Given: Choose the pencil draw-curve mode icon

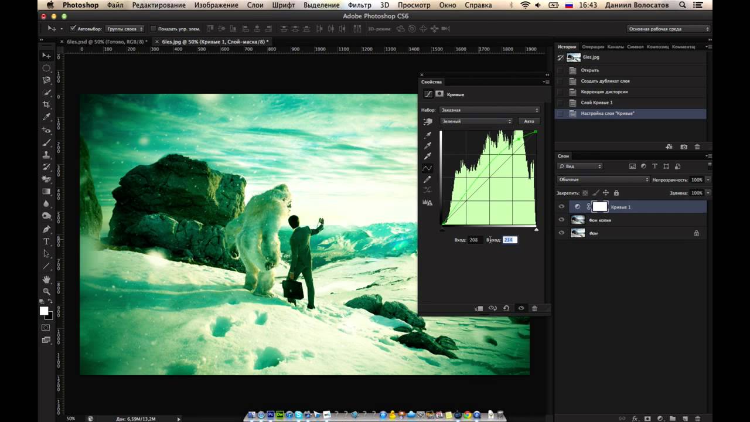Looking at the screenshot, I should click(x=428, y=179).
